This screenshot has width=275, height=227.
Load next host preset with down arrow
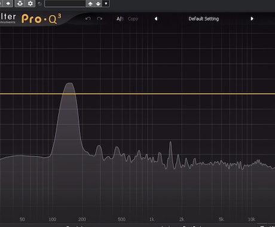coord(98,4)
